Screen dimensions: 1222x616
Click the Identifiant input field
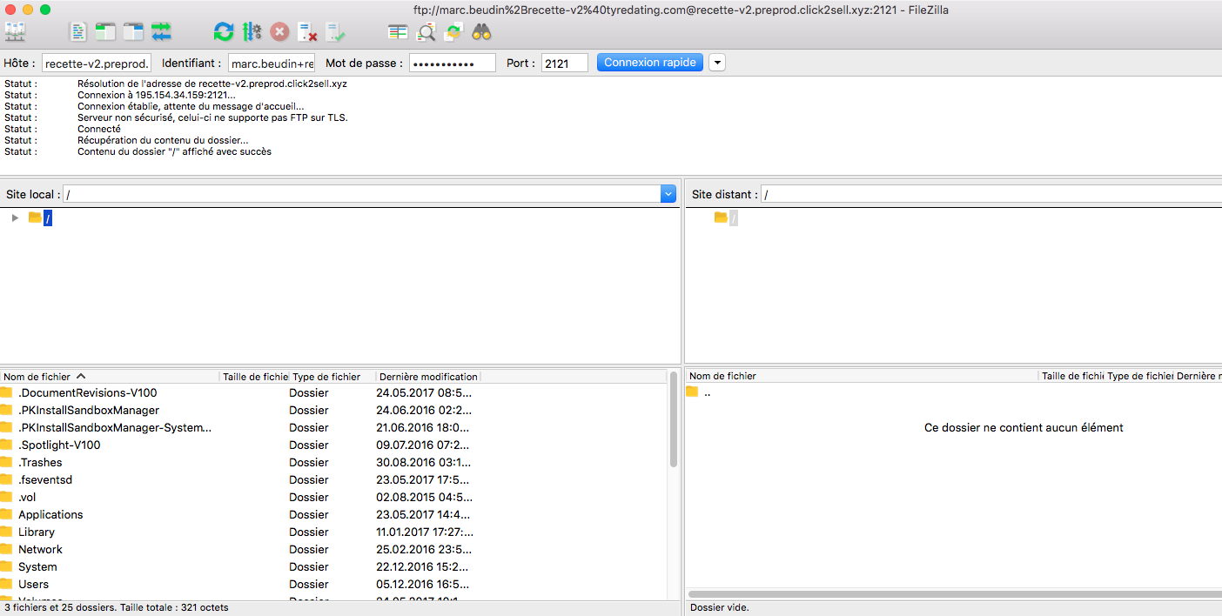coord(272,63)
